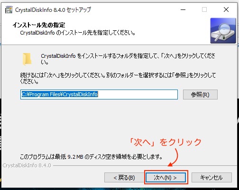239x190 pixels.
Task: Go back with the < 戻る(B) button
Action: click(124, 178)
